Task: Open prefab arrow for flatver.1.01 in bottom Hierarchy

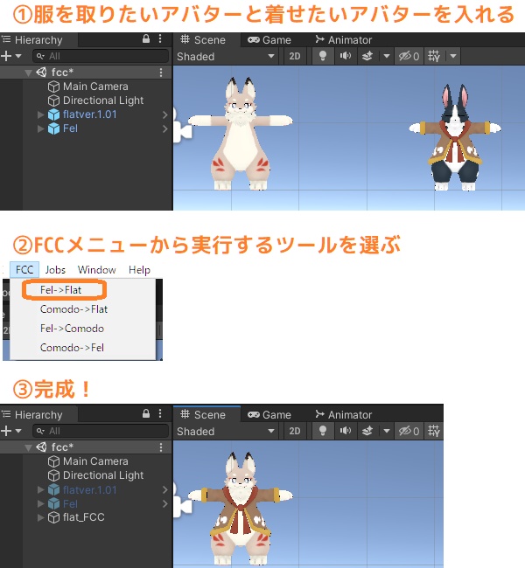Action: pos(165,490)
